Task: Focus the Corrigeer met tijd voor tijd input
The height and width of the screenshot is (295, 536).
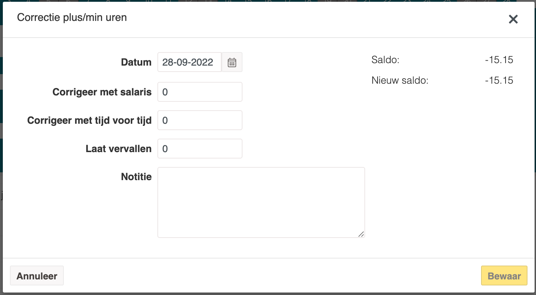Action: click(200, 120)
